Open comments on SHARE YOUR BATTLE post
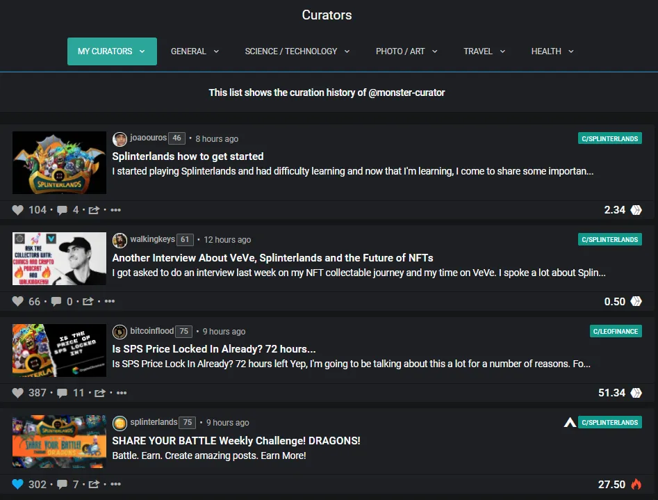The height and width of the screenshot is (500, 658). coord(62,485)
